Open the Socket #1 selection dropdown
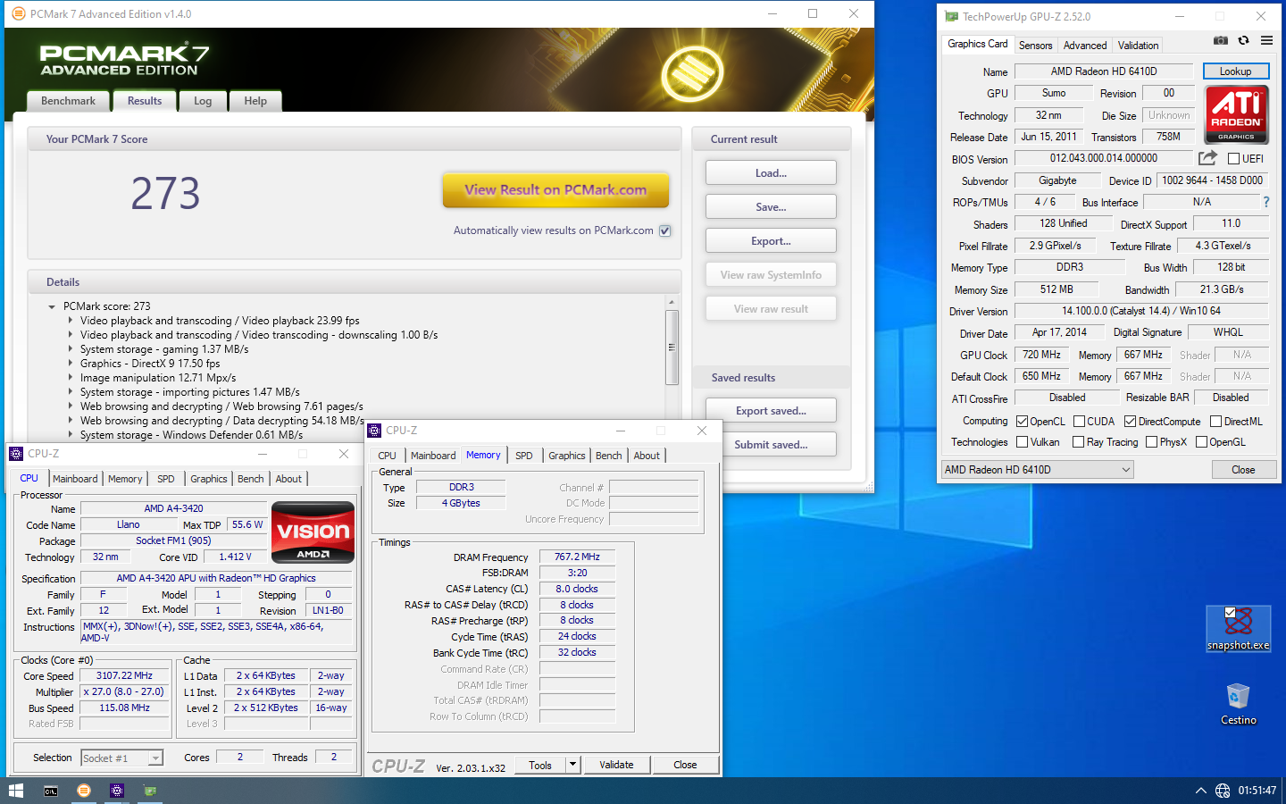 [122, 758]
